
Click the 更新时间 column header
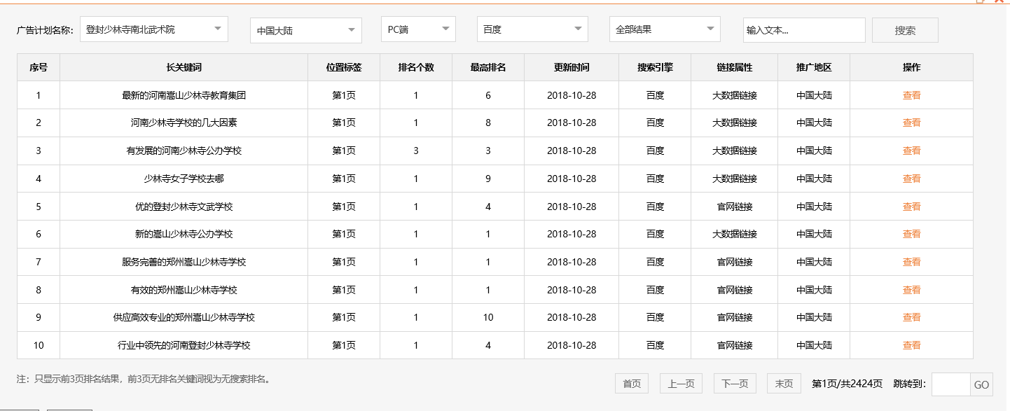[x=572, y=67]
